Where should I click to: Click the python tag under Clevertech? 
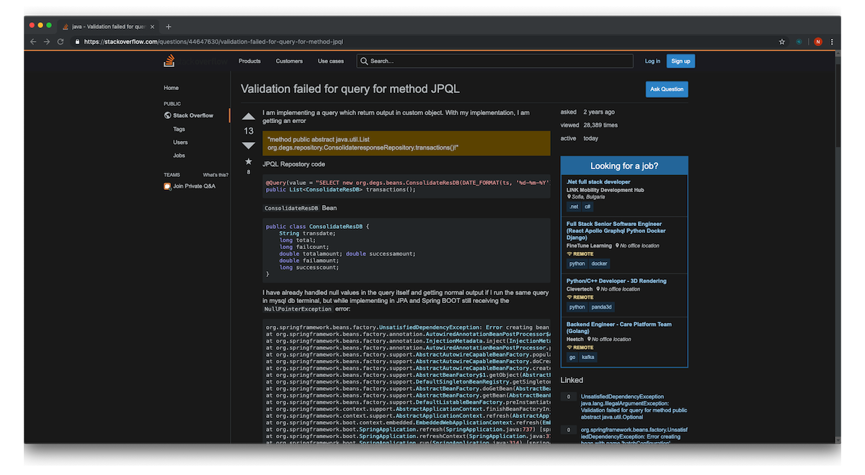577,307
